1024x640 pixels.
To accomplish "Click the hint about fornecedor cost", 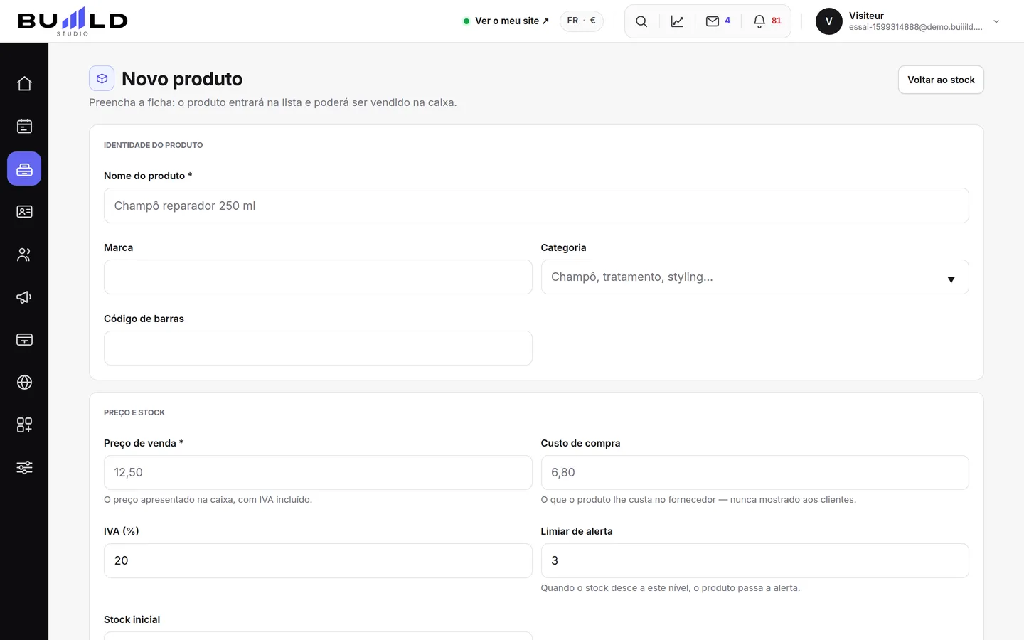I will (x=698, y=500).
